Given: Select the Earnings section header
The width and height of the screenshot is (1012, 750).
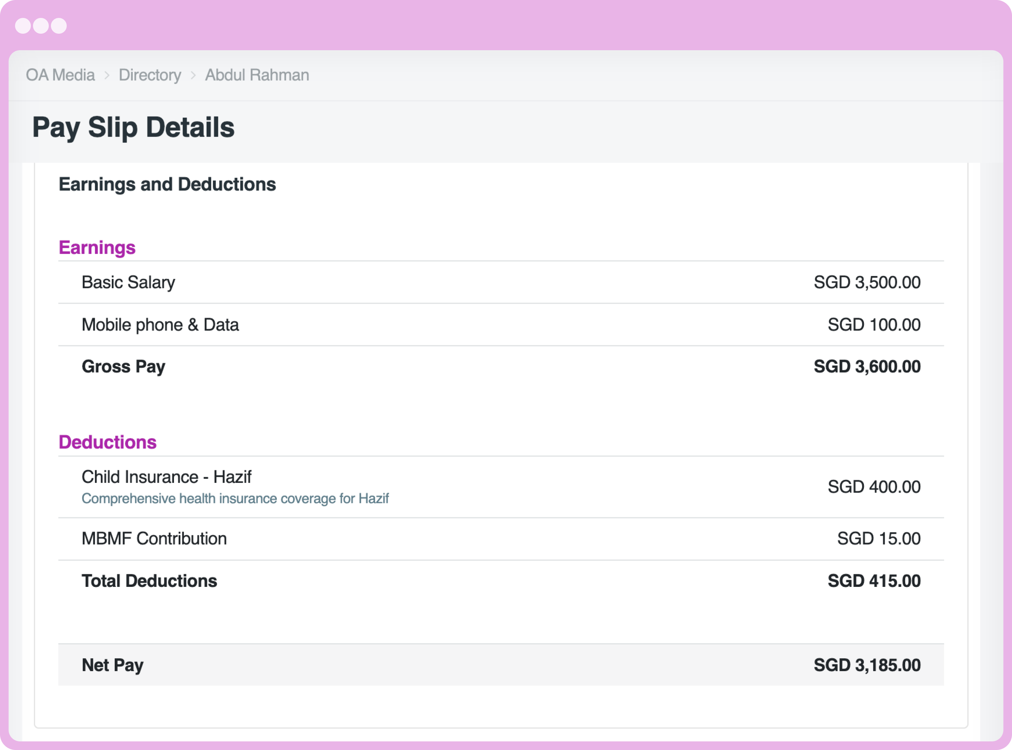Looking at the screenshot, I should click(97, 247).
